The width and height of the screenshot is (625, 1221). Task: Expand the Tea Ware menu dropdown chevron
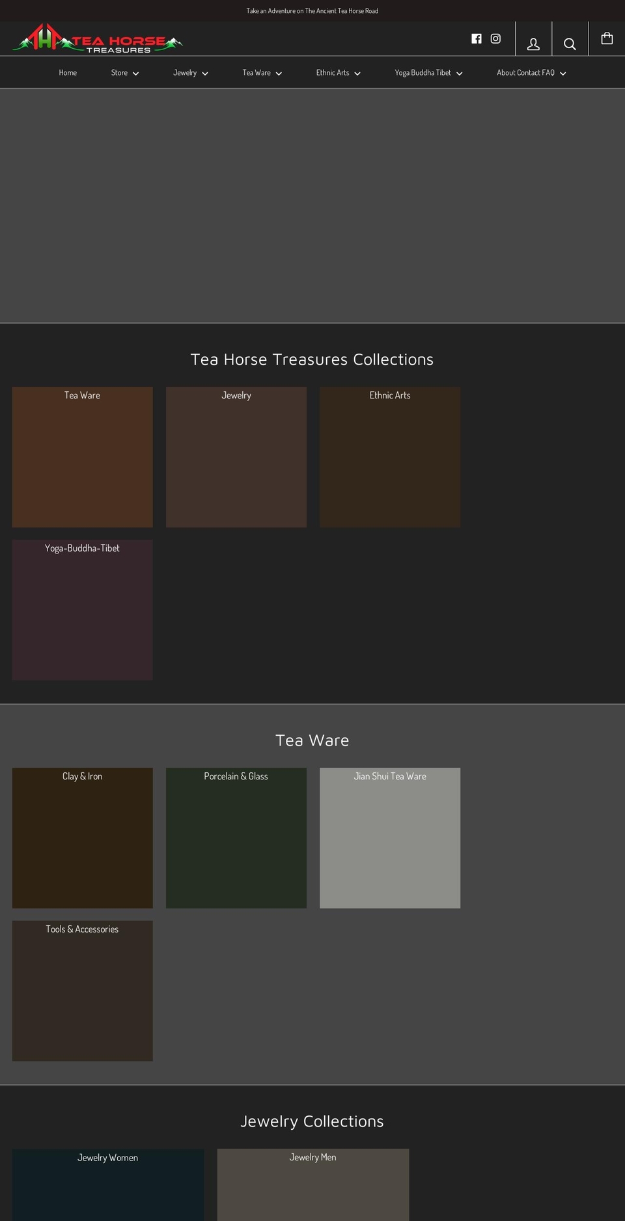[279, 74]
